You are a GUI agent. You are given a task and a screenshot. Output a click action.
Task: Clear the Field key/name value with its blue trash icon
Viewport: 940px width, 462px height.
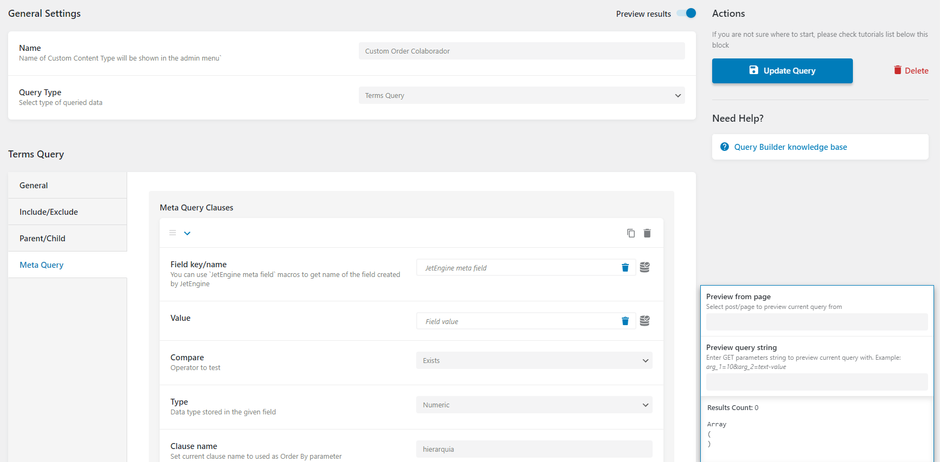625,268
